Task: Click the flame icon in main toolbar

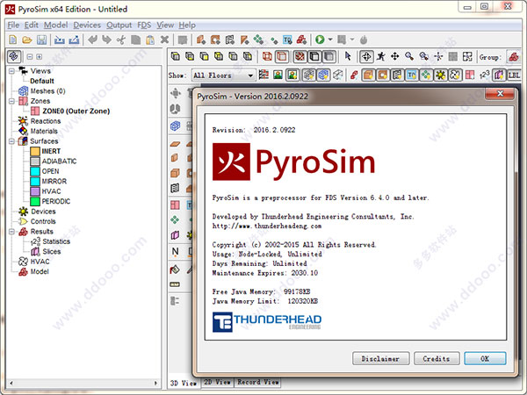Action: point(364,40)
